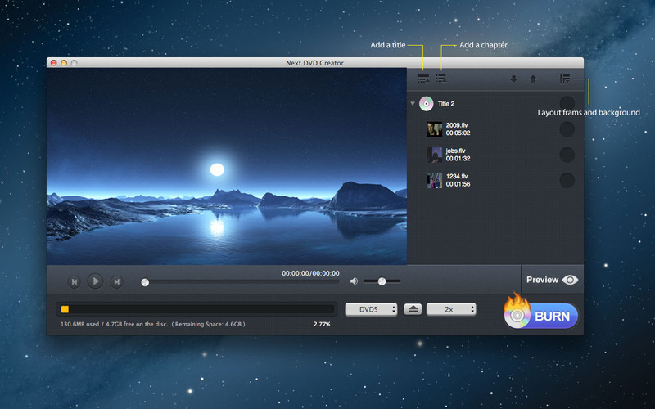
Task: Collapse the Title 2 disclosure triangle
Action: tap(413, 105)
